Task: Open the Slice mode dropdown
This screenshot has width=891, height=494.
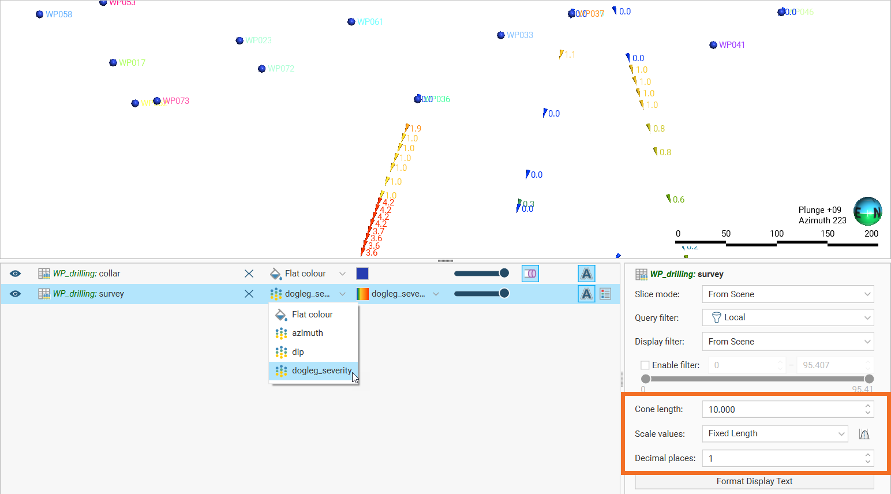Action: tap(788, 294)
